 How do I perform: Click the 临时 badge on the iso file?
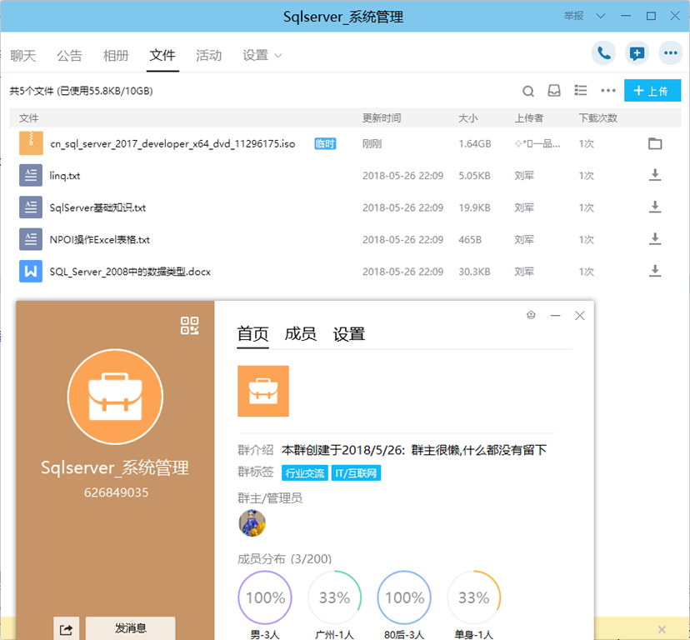tap(325, 143)
